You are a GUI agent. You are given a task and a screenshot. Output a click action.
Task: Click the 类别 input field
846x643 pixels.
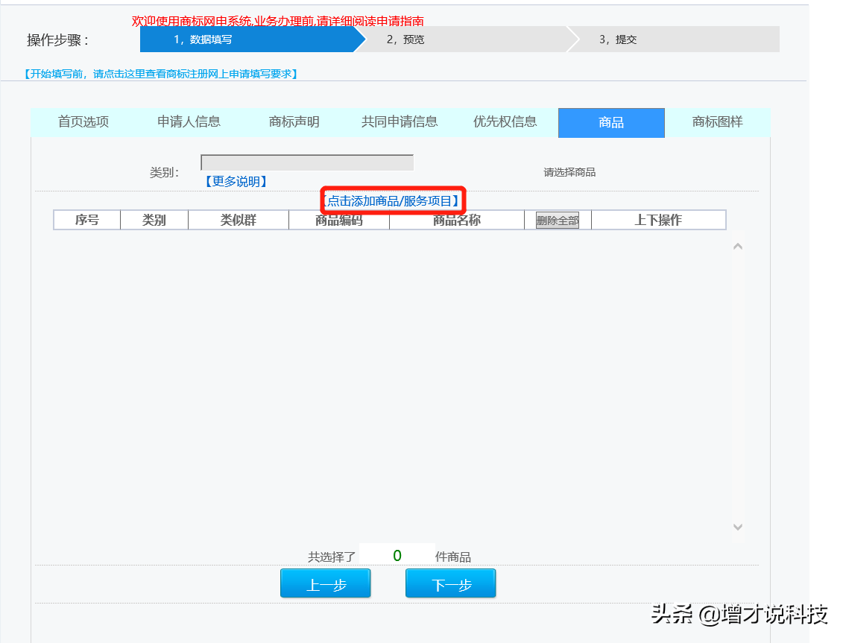[x=306, y=162]
